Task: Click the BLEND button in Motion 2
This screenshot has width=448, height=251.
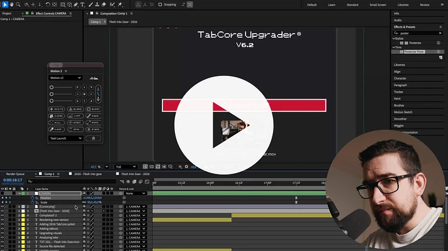Action: tap(75, 109)
